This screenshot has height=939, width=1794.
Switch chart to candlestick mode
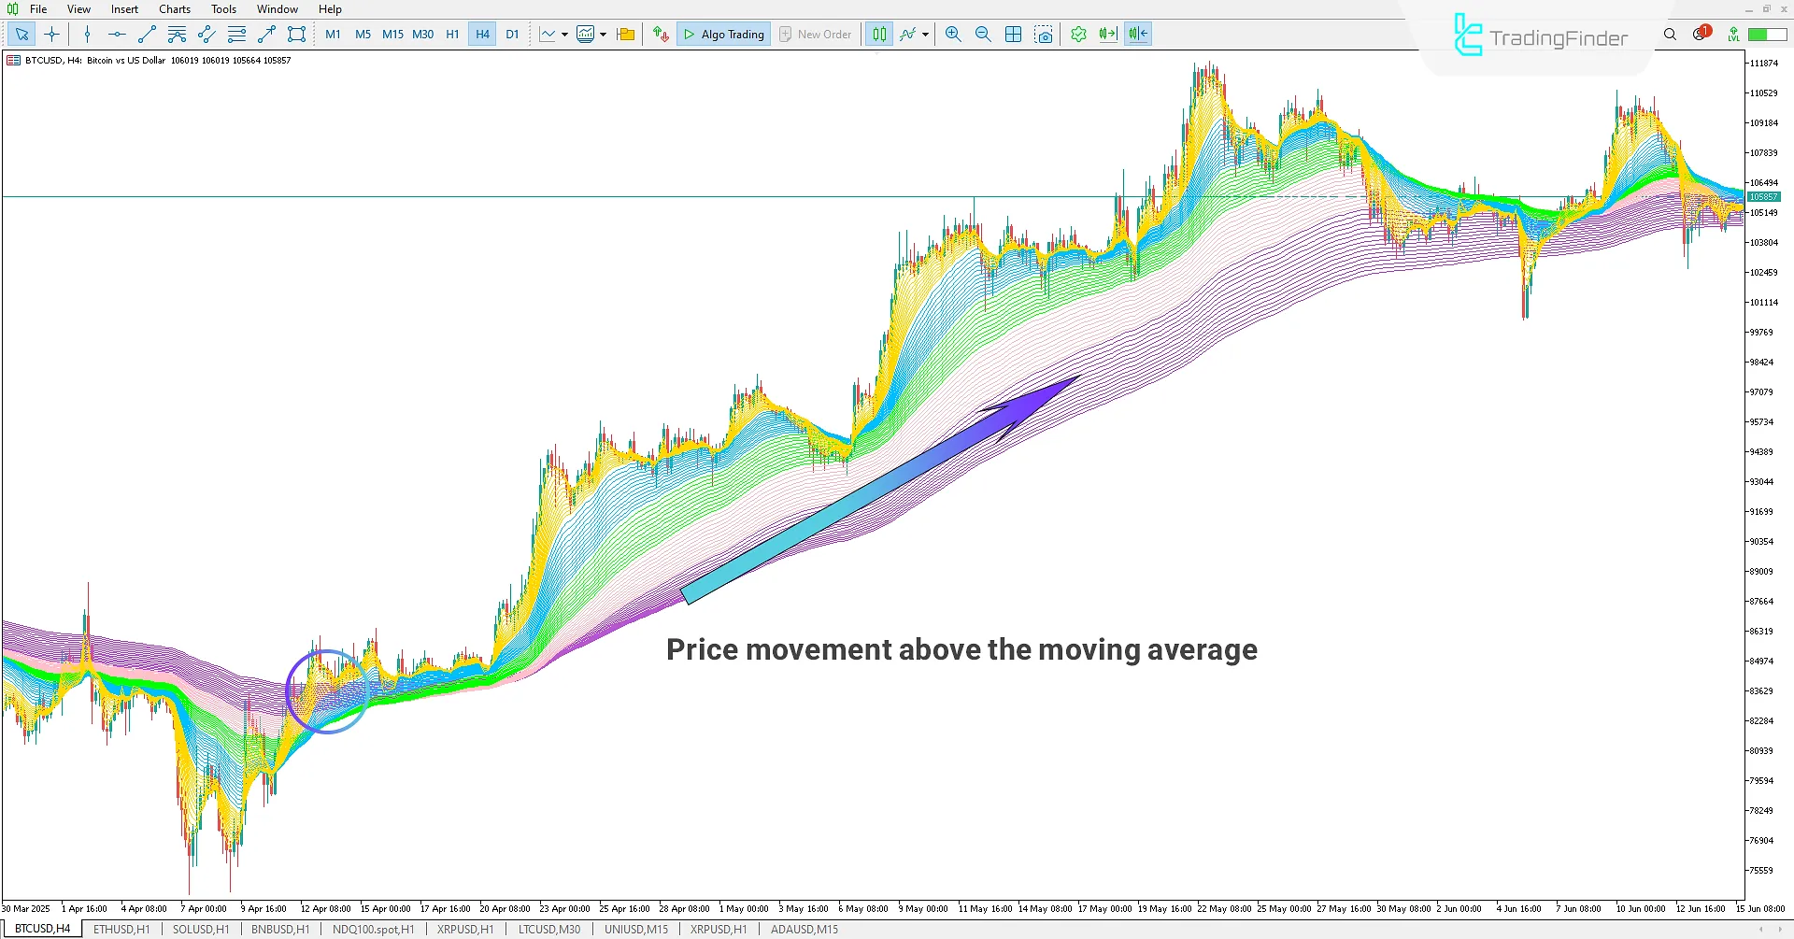pos(878,34)
